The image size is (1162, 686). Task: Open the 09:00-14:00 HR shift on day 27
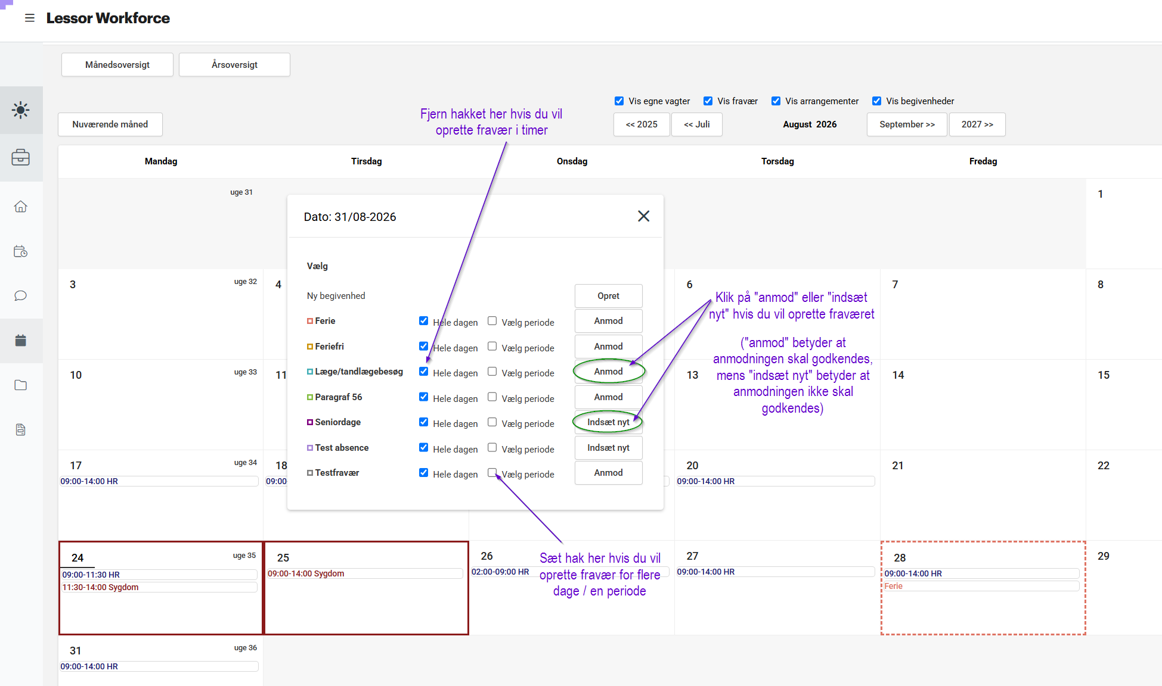(776, 572)
